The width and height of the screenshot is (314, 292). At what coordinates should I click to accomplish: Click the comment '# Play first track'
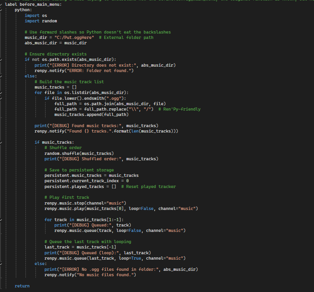[x=67, y=197]
